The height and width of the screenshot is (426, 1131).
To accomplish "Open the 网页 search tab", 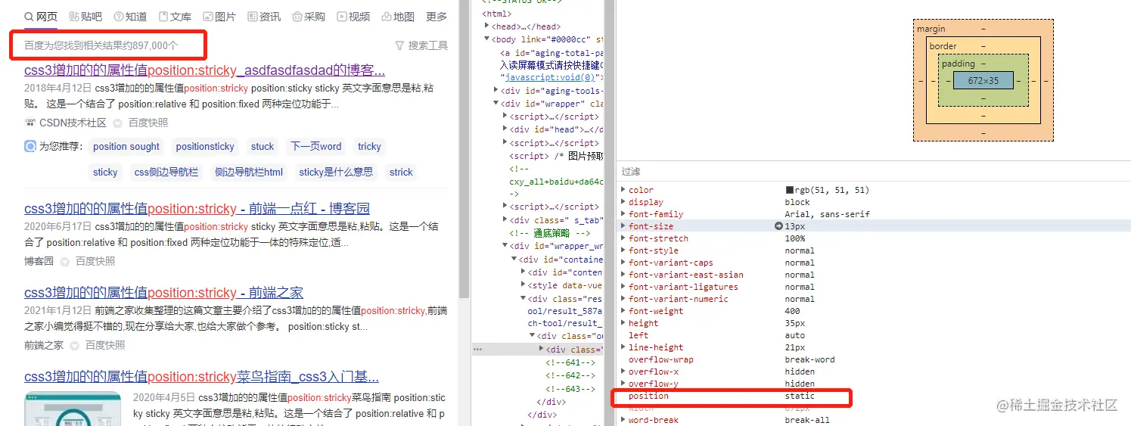I will (x=40, y=17).
